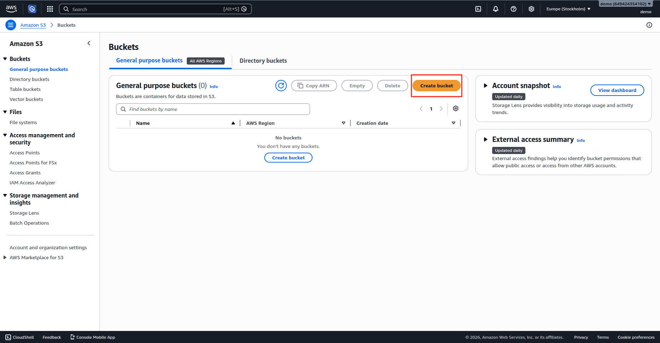Collapse the Amazon S3 sidebar arrow
The height and width of the screenshot is (343, 660).
89,43
